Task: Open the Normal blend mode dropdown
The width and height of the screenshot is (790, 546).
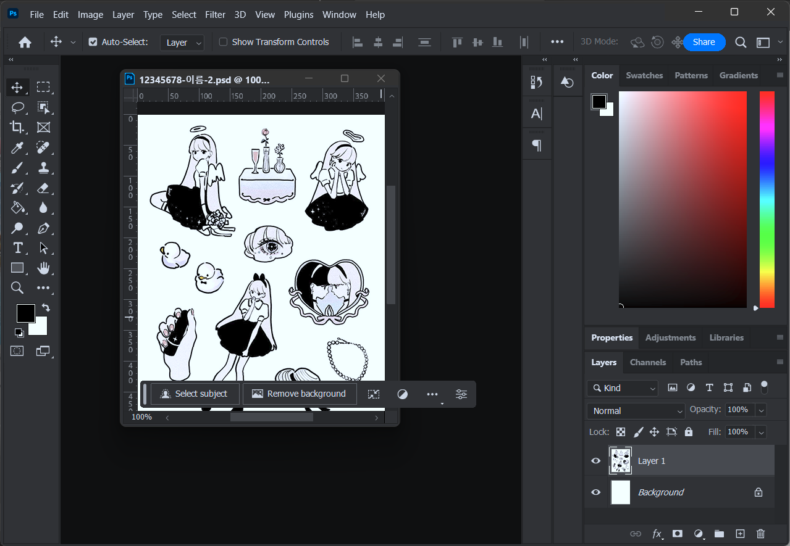Action: 636,411
